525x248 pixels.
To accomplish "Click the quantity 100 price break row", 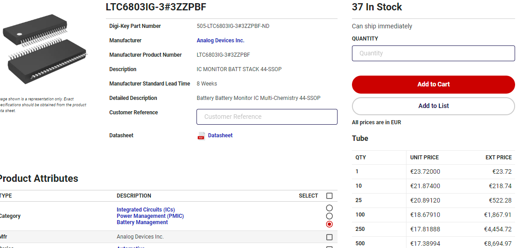I will click(x=433, y=215).
